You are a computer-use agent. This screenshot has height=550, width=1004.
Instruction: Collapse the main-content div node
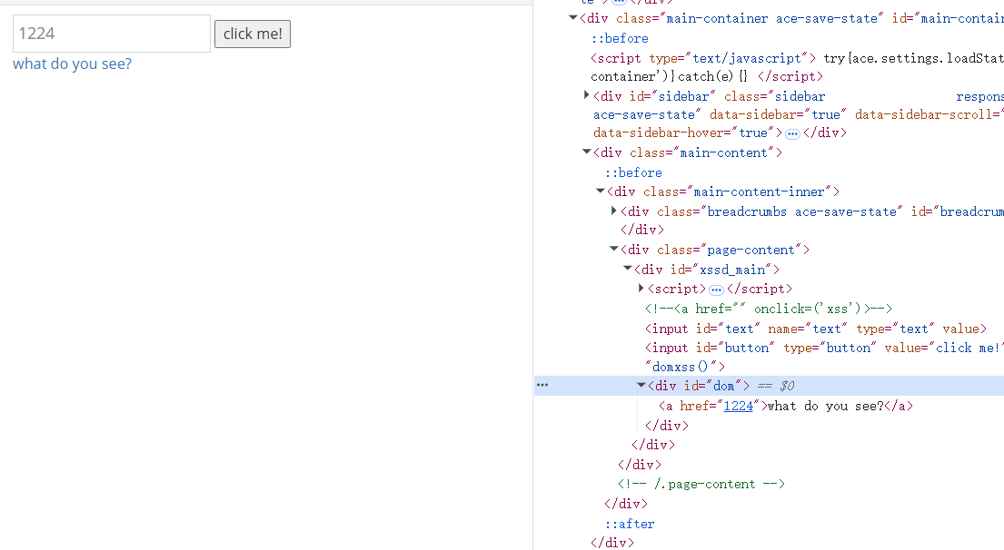click(587, 152)
